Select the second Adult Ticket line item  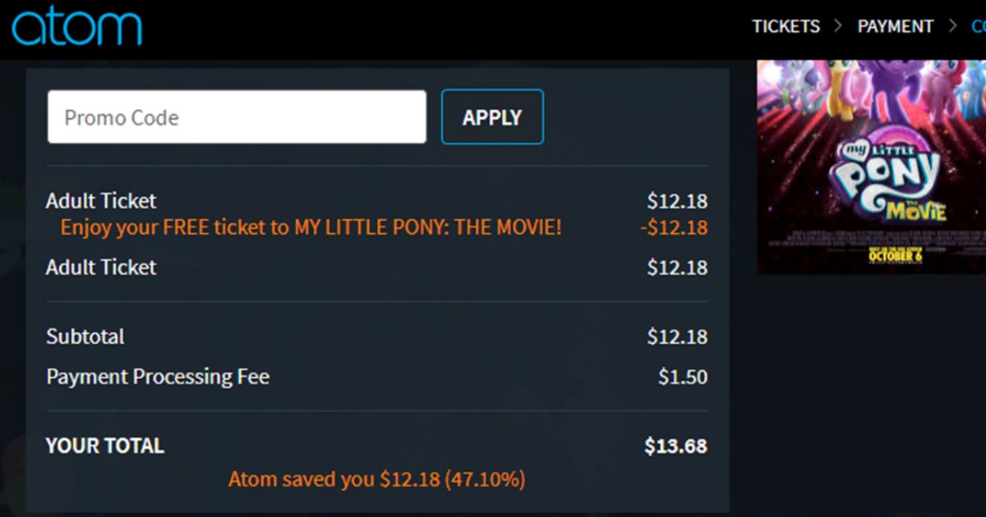point(101,268)
